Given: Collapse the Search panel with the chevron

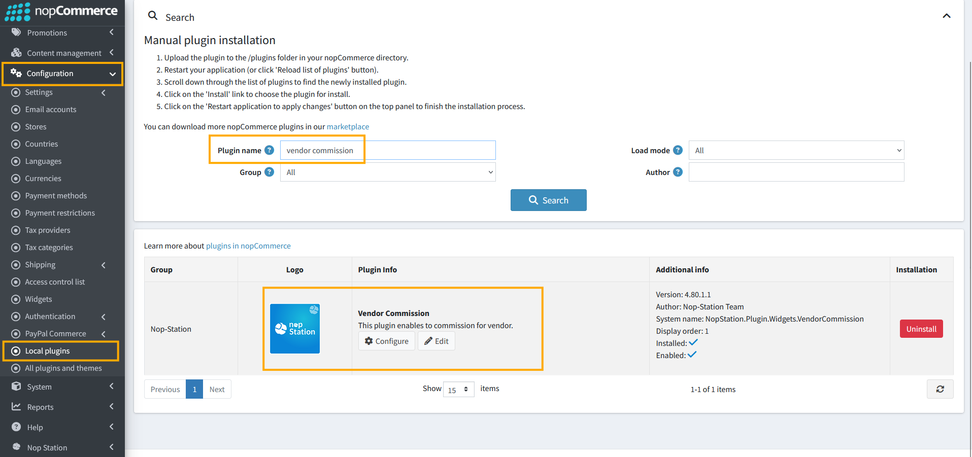Looking at the screenshot, I should 947,16.
